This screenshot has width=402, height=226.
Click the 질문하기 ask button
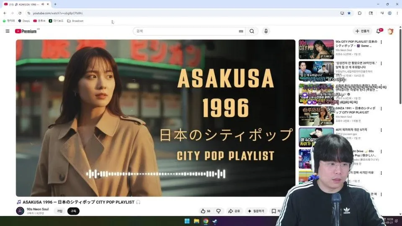(x=256, y=211)
